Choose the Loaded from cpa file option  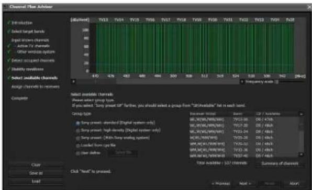point(78,145)
